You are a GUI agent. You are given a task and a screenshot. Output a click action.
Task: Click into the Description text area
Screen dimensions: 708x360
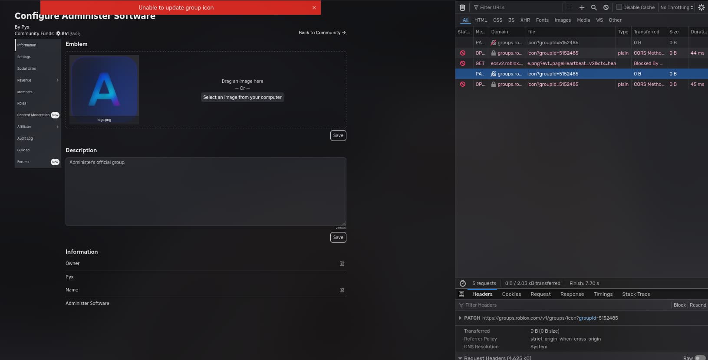206,192
